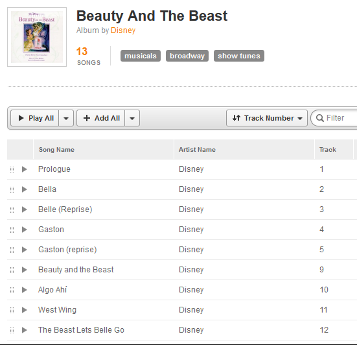Select the broadway tag

click(187, 56)
